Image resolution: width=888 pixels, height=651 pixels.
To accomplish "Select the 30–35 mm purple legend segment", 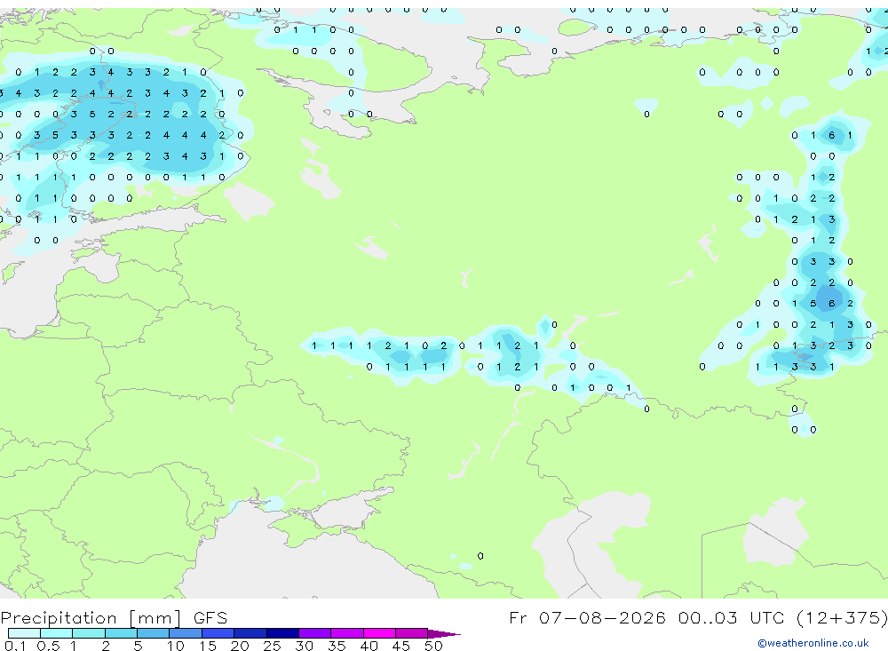I will tap(315, 633).
